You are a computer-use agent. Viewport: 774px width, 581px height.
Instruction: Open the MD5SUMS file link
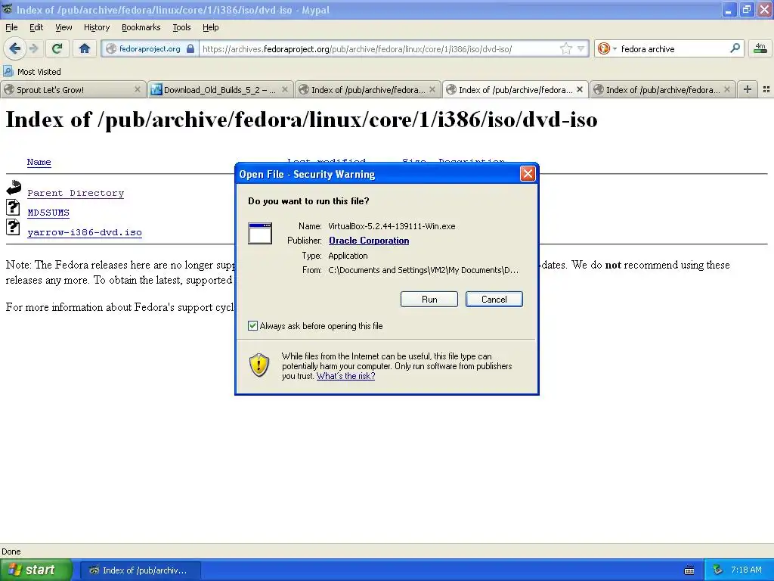click(x=48, y=213)
